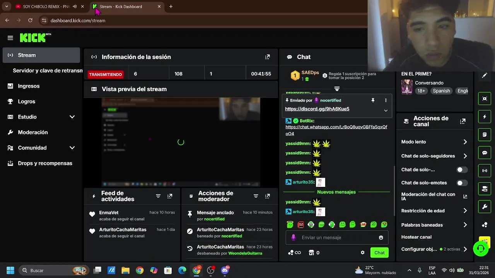Toggle the Chat de solo-emotes switch
The image size is (495, 278).
tap(462, 183)
